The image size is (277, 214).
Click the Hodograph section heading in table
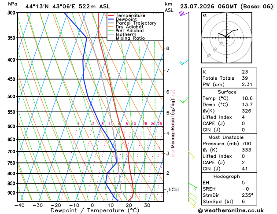pyautogui.click(x=227, y=177)
